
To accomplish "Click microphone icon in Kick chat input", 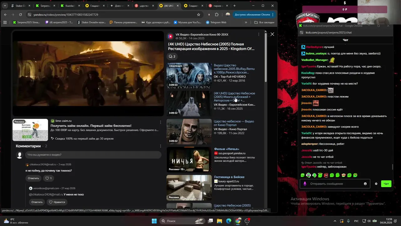I will [305, 184].
